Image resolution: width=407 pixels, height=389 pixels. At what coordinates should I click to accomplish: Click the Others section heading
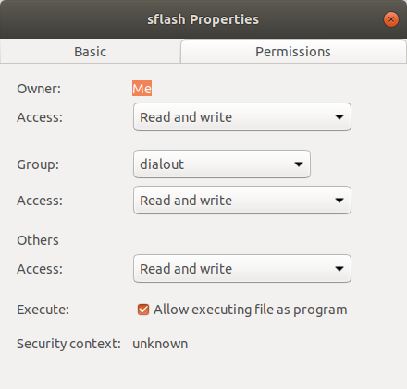pyautogui.click(x=38, y=240)
